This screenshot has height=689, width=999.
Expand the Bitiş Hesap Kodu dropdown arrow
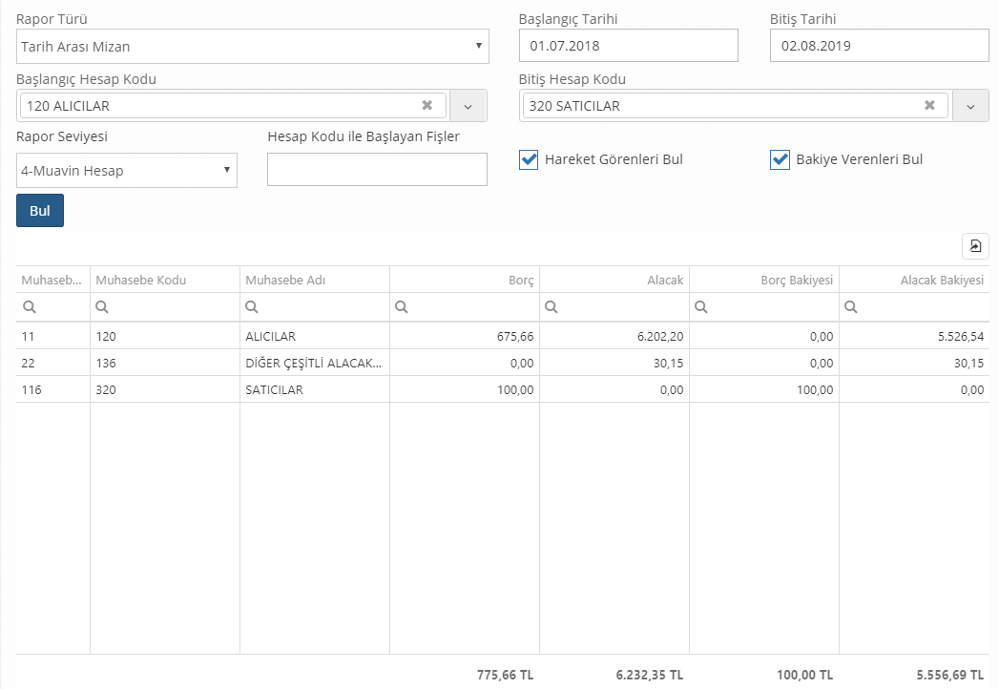969,106
